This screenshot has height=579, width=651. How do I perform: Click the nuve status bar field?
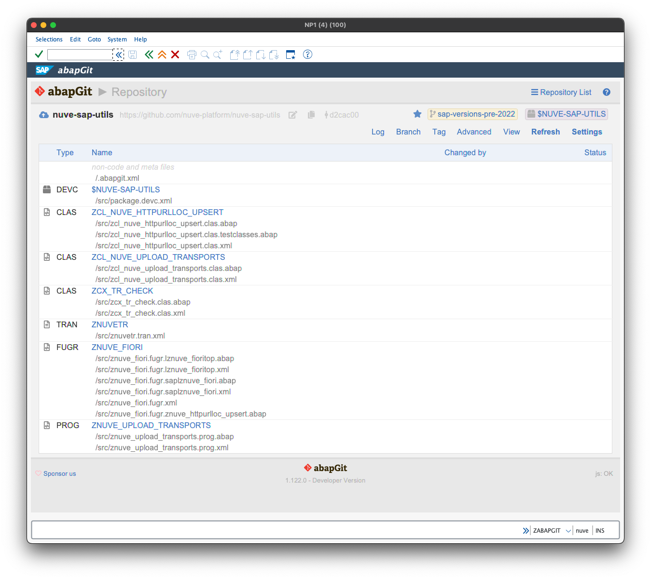[x=582, y=531]
